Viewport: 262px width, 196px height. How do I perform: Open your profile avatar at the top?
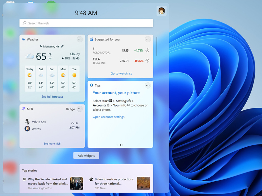click(x=161, y=10)
